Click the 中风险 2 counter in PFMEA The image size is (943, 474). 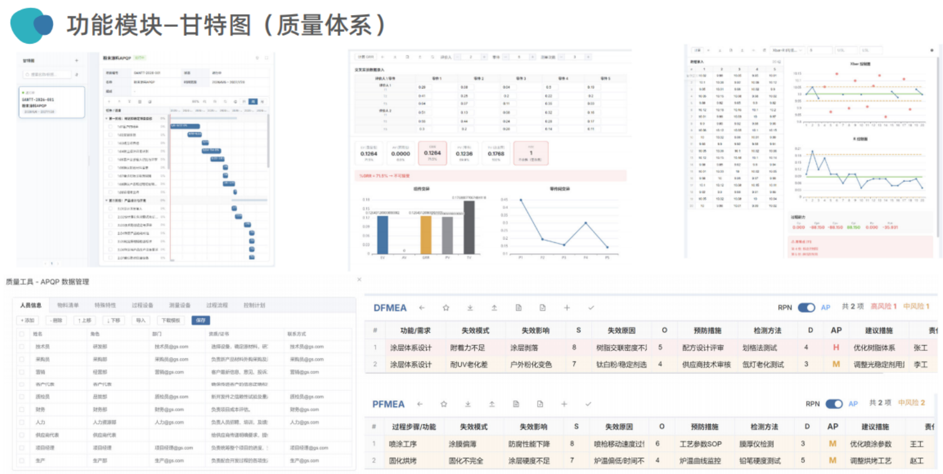point(912,403)
